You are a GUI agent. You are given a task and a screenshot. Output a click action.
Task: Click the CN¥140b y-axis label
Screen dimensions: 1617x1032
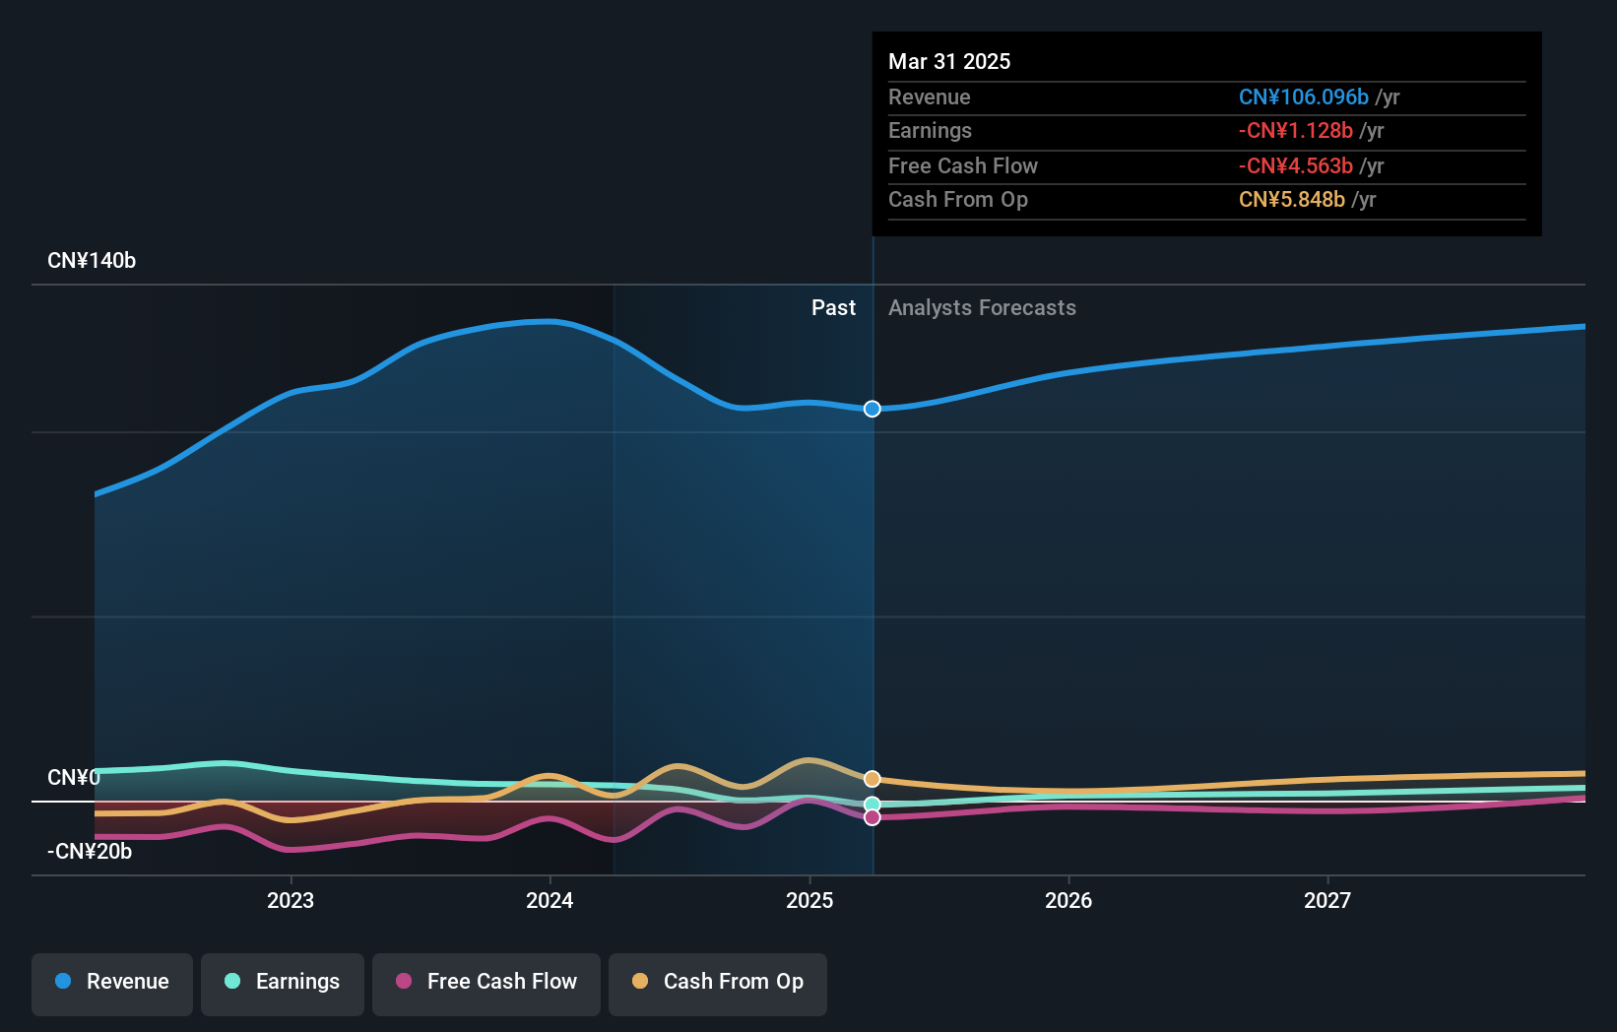(x=92, y=261)
